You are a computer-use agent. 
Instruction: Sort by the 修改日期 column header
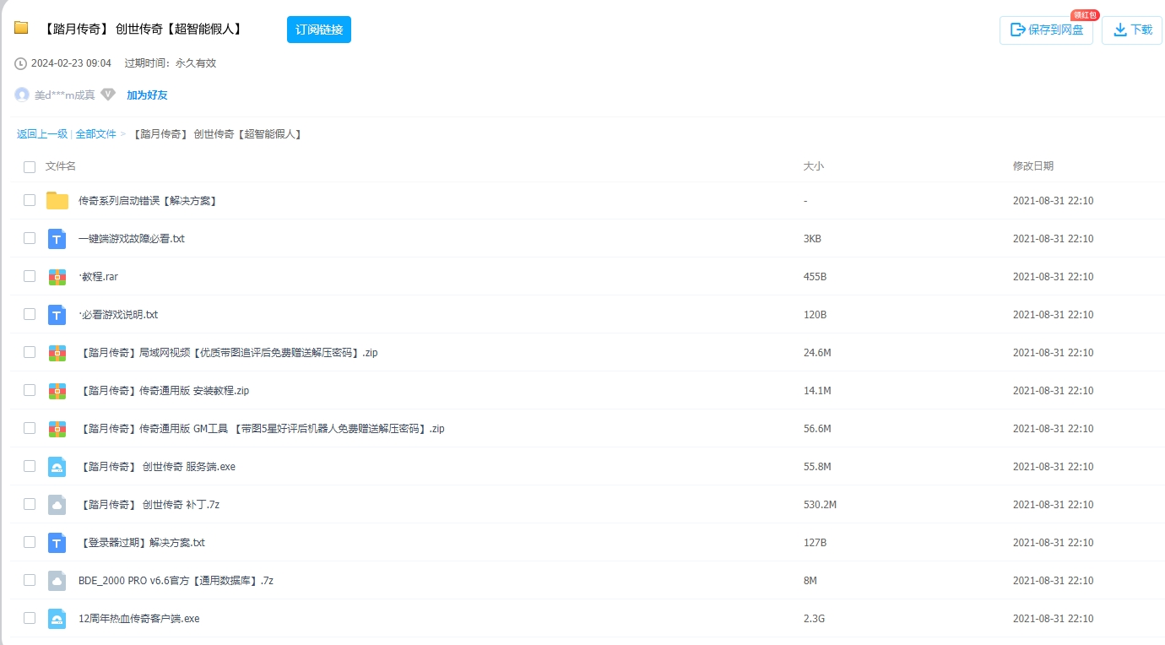[x=1033, y=166]
